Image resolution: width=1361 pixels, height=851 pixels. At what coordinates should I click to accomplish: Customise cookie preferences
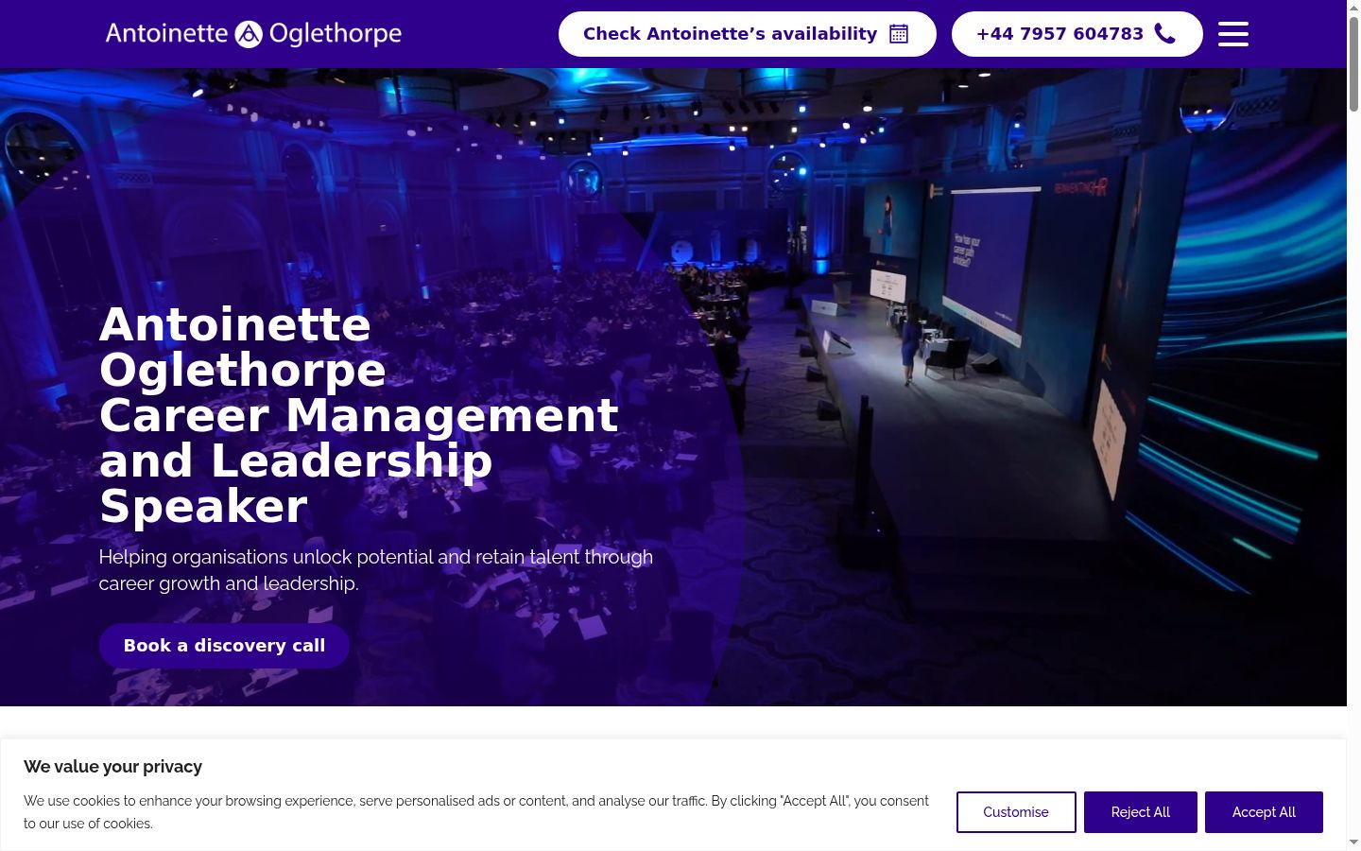point(1016,812)
